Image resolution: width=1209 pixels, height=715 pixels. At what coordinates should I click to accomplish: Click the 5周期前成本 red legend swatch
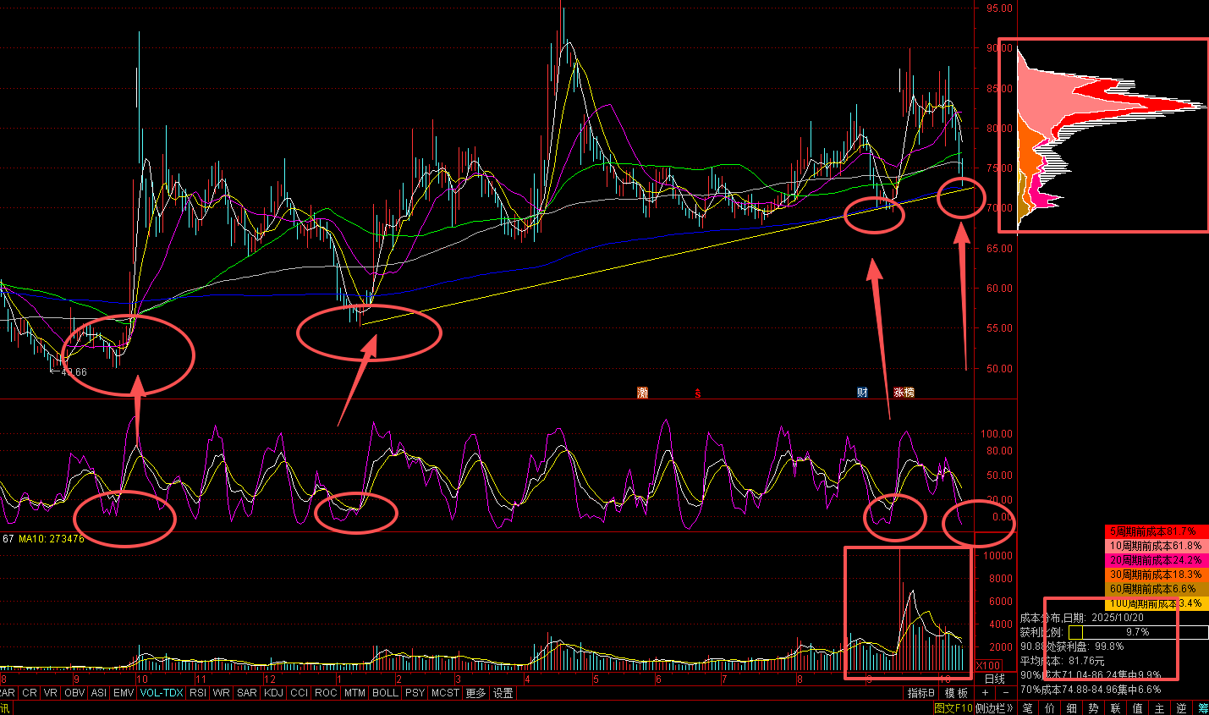coord(1156,531)
